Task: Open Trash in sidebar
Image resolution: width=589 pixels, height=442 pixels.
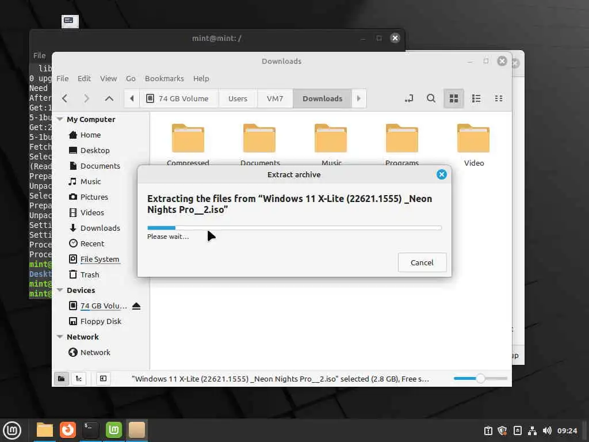Action: [x=89, y=275]
